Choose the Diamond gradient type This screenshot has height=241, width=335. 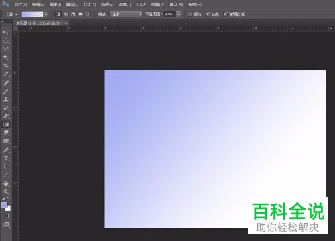[x=88, y=14]
